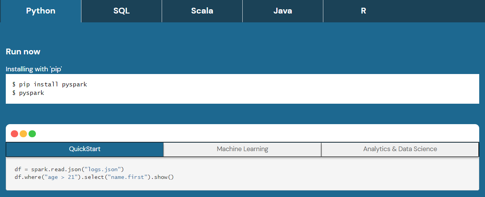Switch to the SQL tab
The image size is (485, 197).
tap(122, 11)
